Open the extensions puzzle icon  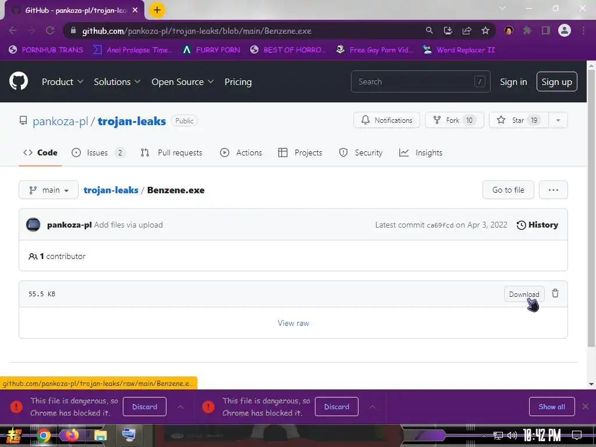(x=527, y=30)
